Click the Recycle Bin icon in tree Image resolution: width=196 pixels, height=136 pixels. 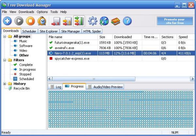tap(10, 88)
